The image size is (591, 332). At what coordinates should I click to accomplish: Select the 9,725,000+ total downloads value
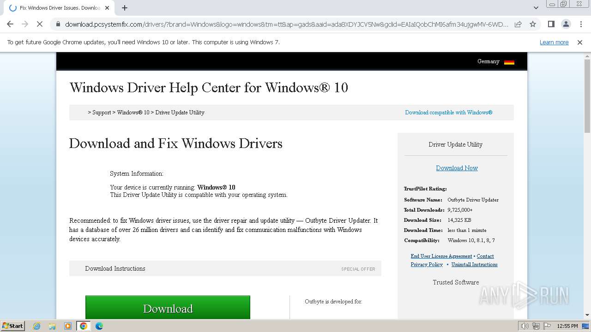point(460,210)
